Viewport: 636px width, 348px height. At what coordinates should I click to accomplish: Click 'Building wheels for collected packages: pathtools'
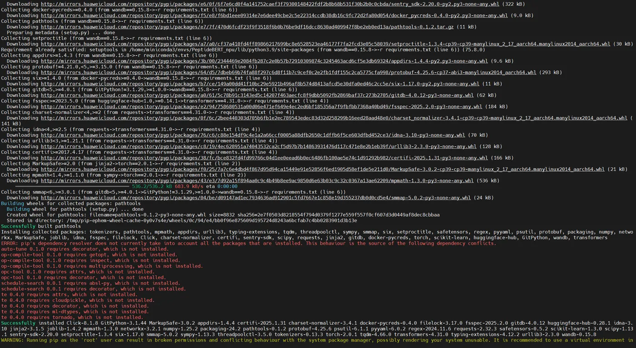point(71,204)
